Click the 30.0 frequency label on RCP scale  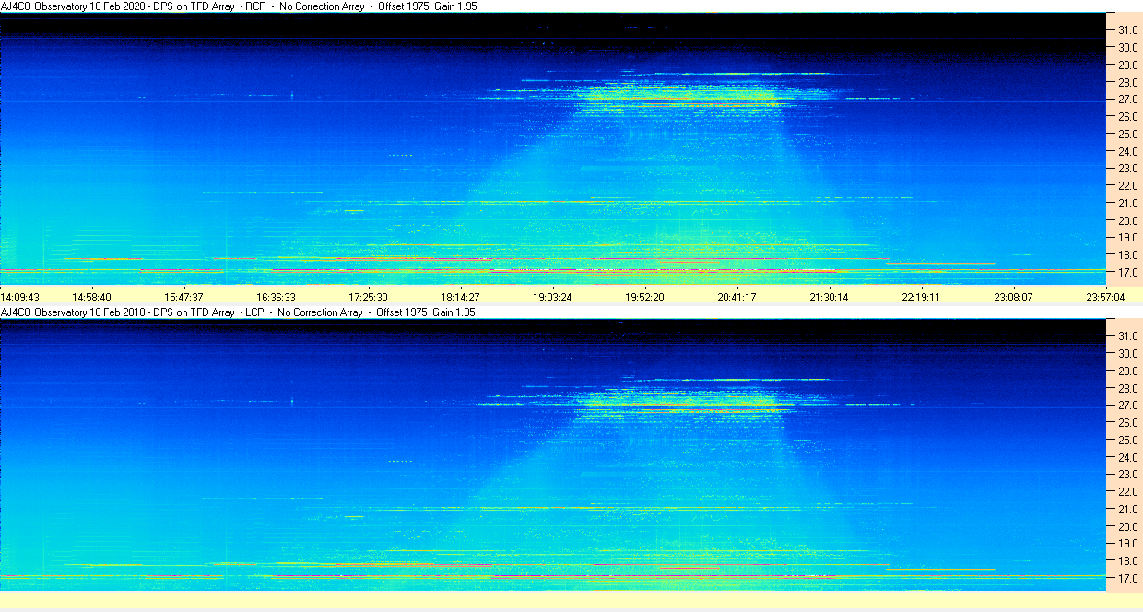pos(1128,48)
